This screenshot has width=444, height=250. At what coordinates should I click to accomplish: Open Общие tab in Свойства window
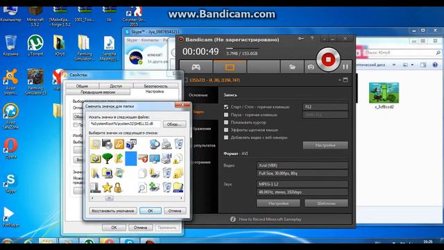pyautogui.click(x=82, y=86)
